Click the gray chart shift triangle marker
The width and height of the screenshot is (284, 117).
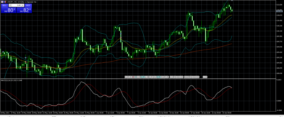(x=232, y=1)
